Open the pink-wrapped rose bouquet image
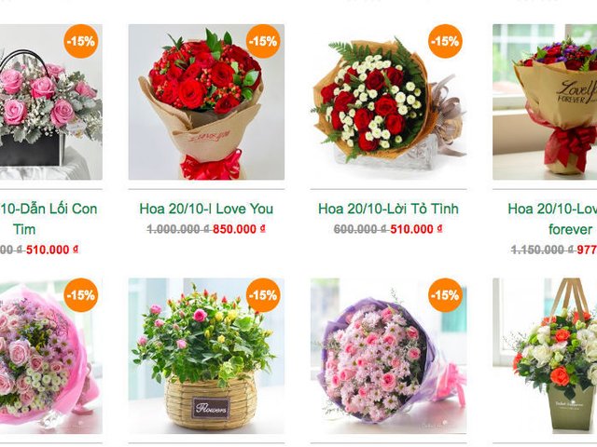Screen dimensions: 597x447 click(51, 356)
